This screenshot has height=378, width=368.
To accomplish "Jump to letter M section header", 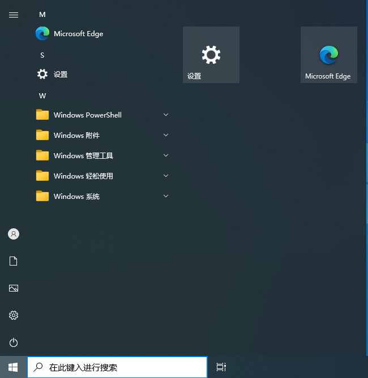I will (42, 14).
